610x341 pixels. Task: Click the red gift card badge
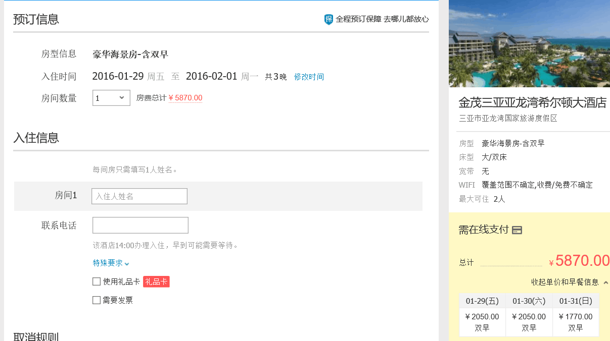156,281
